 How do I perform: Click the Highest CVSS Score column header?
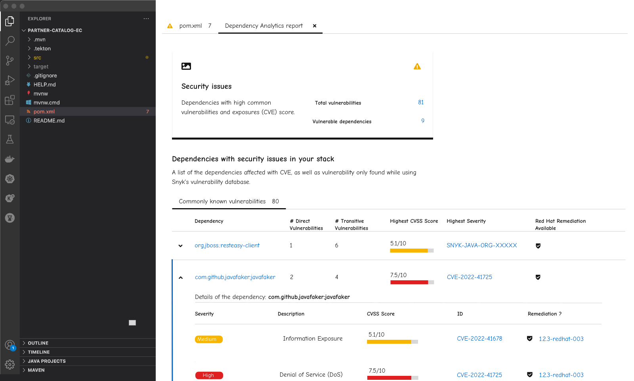coord(414,221)
